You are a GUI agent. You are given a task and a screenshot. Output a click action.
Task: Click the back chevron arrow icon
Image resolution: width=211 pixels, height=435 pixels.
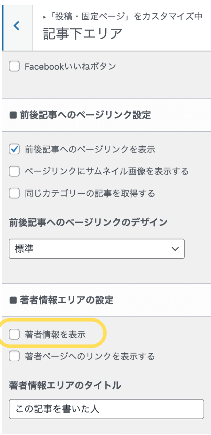point(16,25)
